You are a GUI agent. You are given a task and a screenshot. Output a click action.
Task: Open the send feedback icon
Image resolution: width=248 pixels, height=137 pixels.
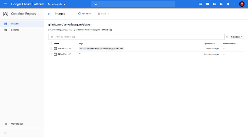point(214,4)
